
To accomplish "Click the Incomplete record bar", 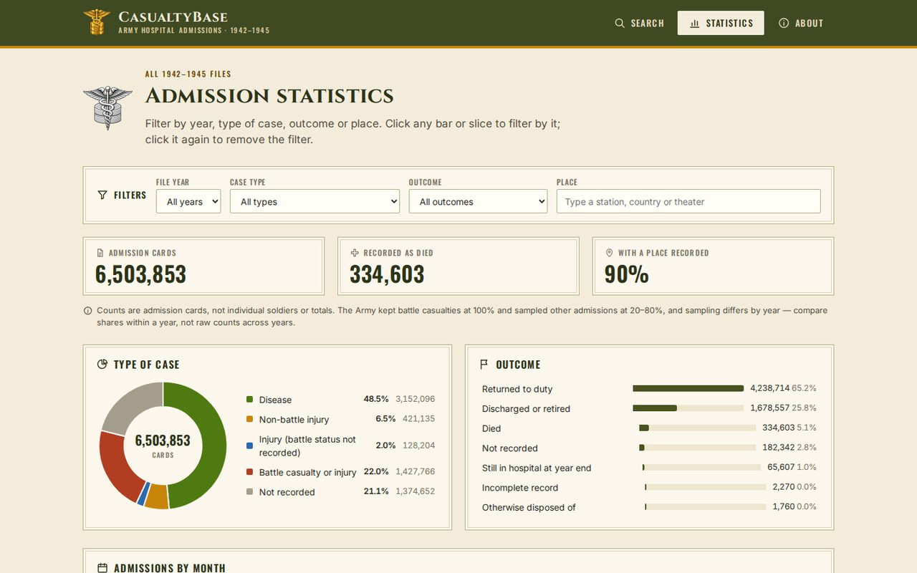I will [x=705, y=487].
